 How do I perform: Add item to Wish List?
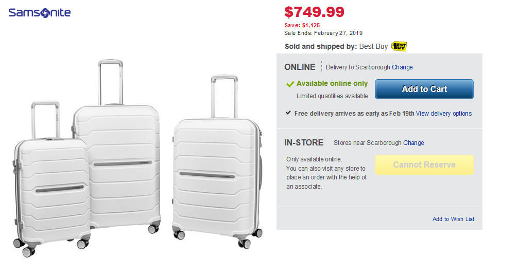coord(453,219)
